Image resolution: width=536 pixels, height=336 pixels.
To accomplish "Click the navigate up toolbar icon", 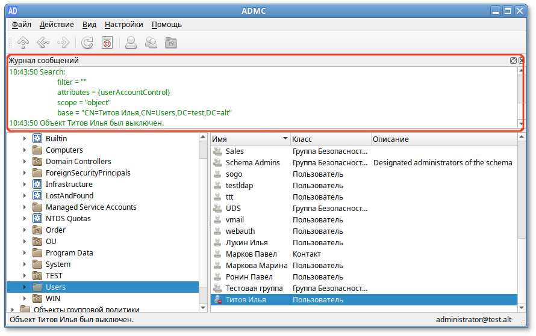I will coord(23,43).
